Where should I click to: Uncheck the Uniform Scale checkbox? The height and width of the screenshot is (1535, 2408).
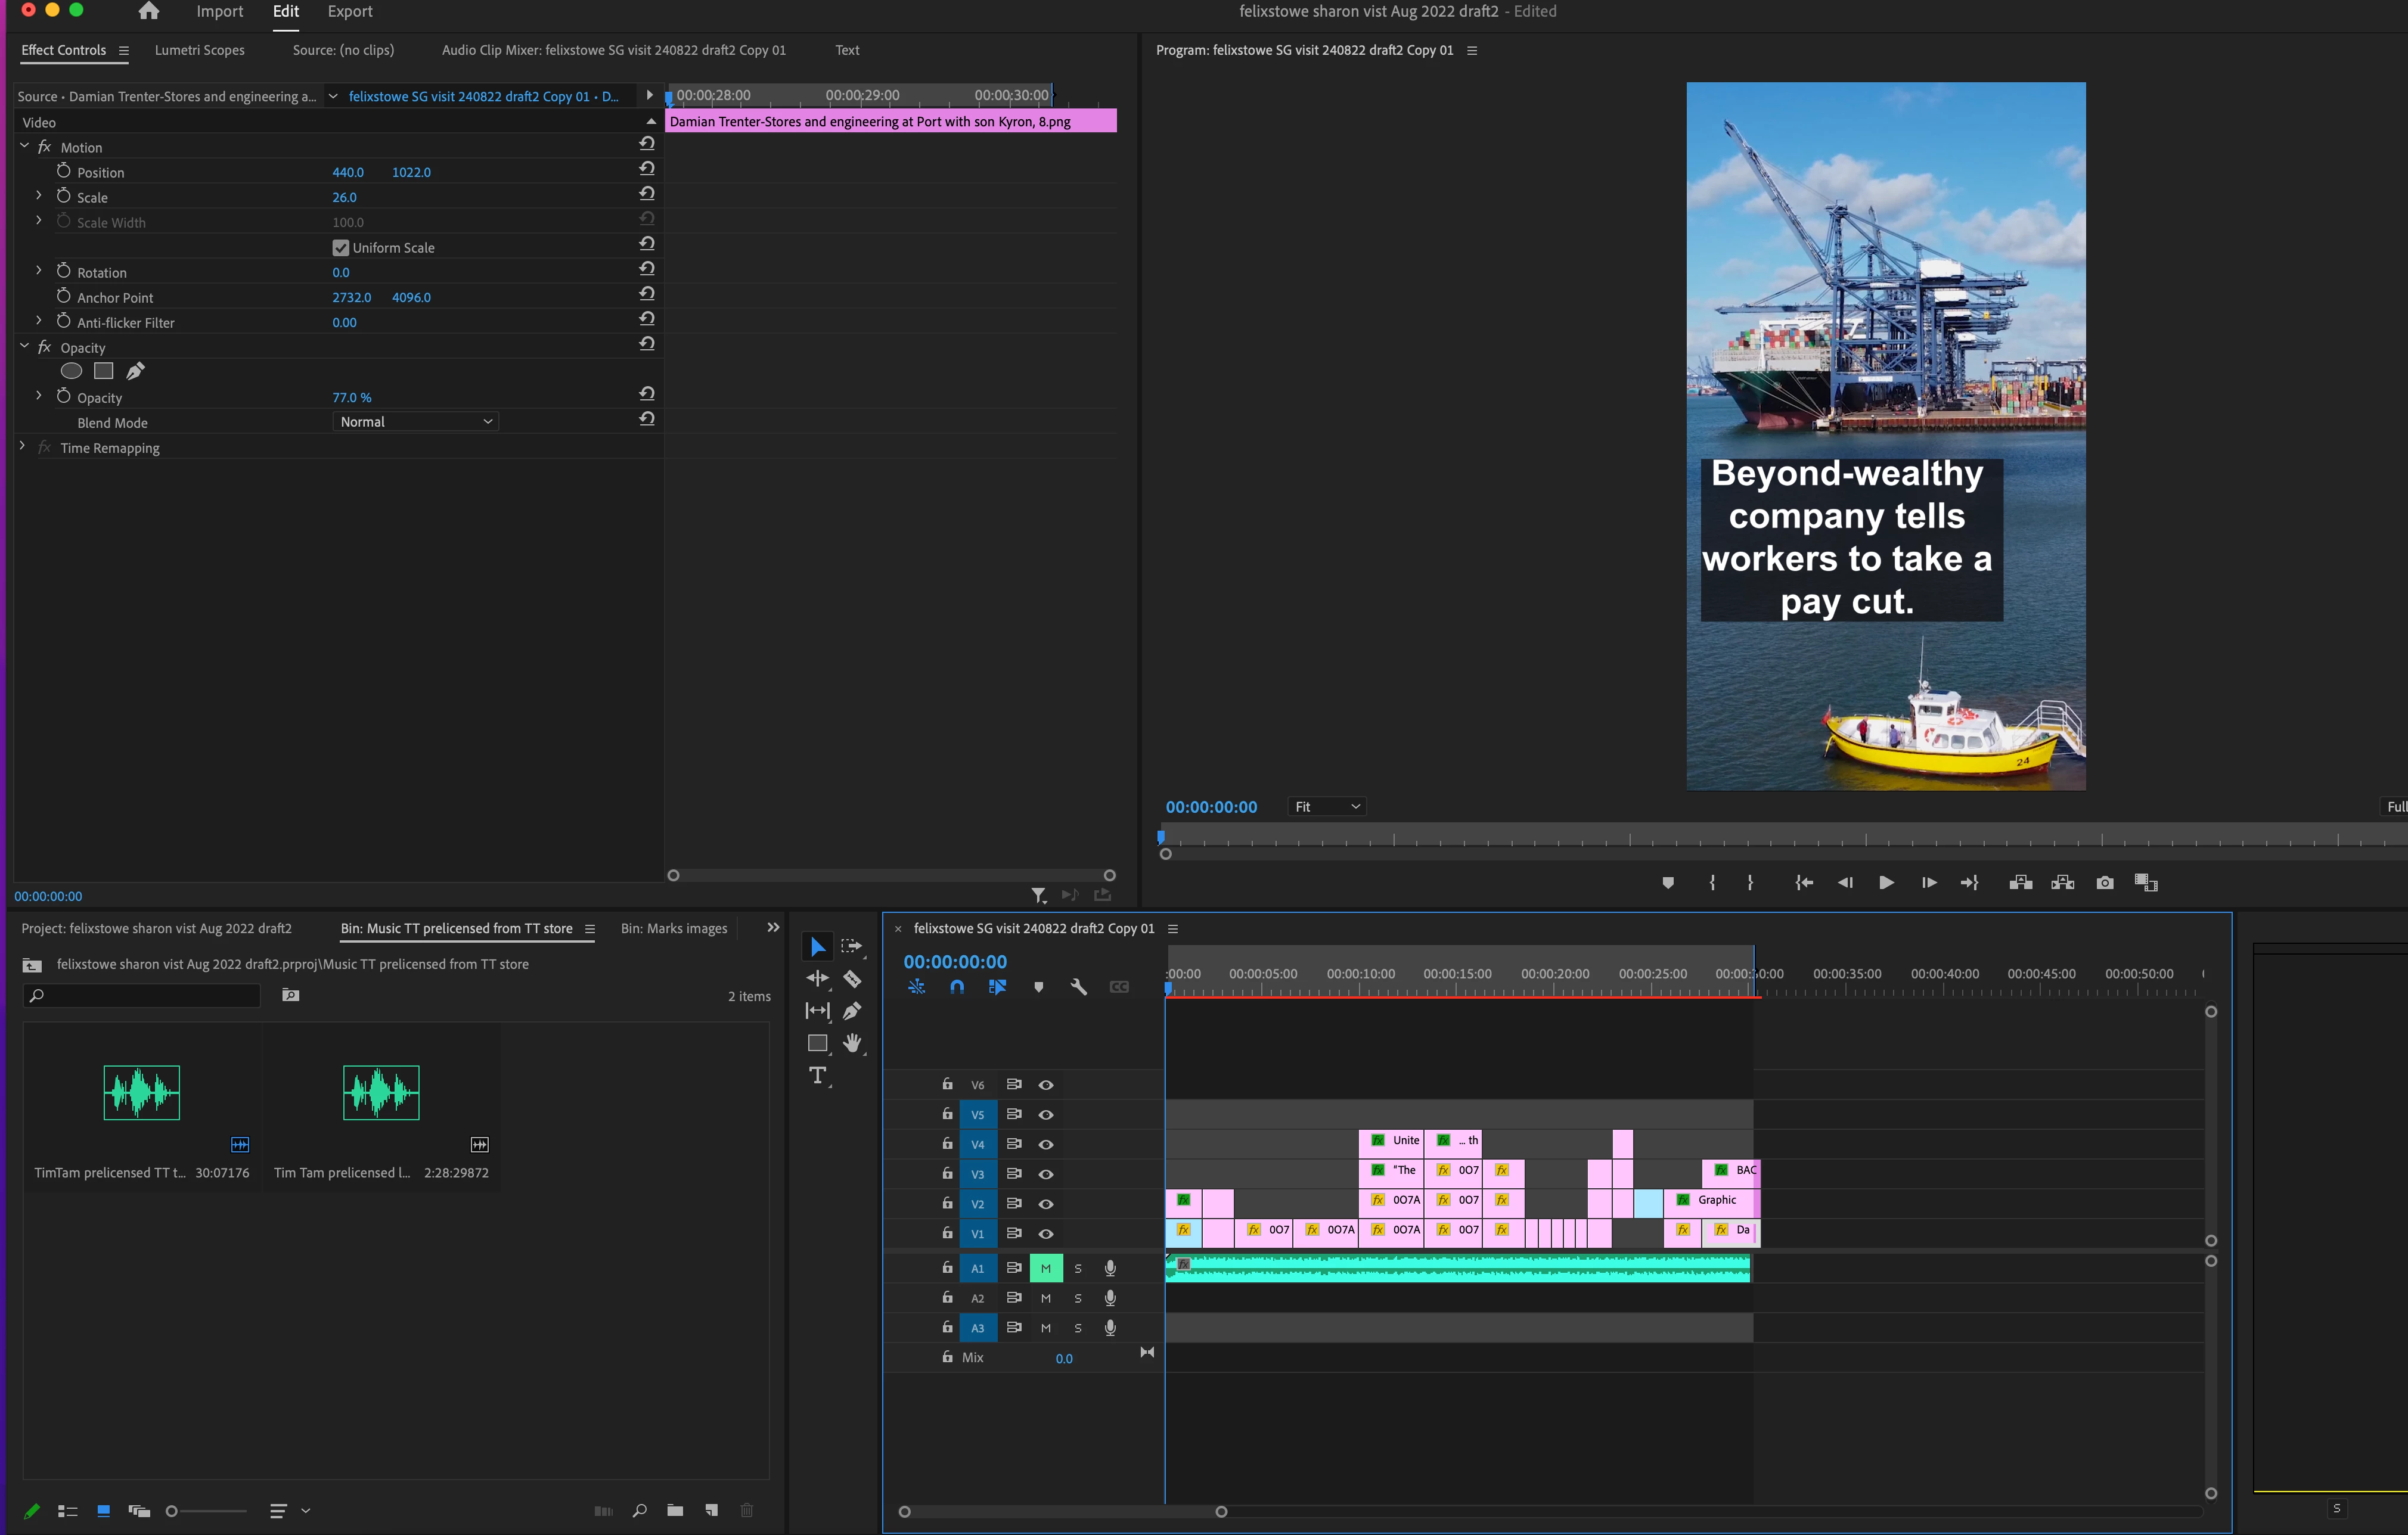[x=341, y=247]
